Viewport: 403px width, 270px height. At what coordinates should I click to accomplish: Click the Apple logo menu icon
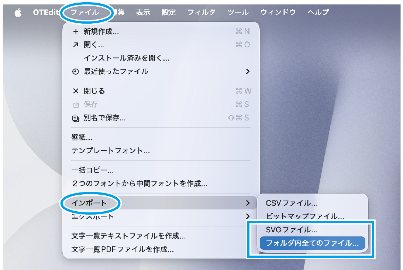[18, 13]
